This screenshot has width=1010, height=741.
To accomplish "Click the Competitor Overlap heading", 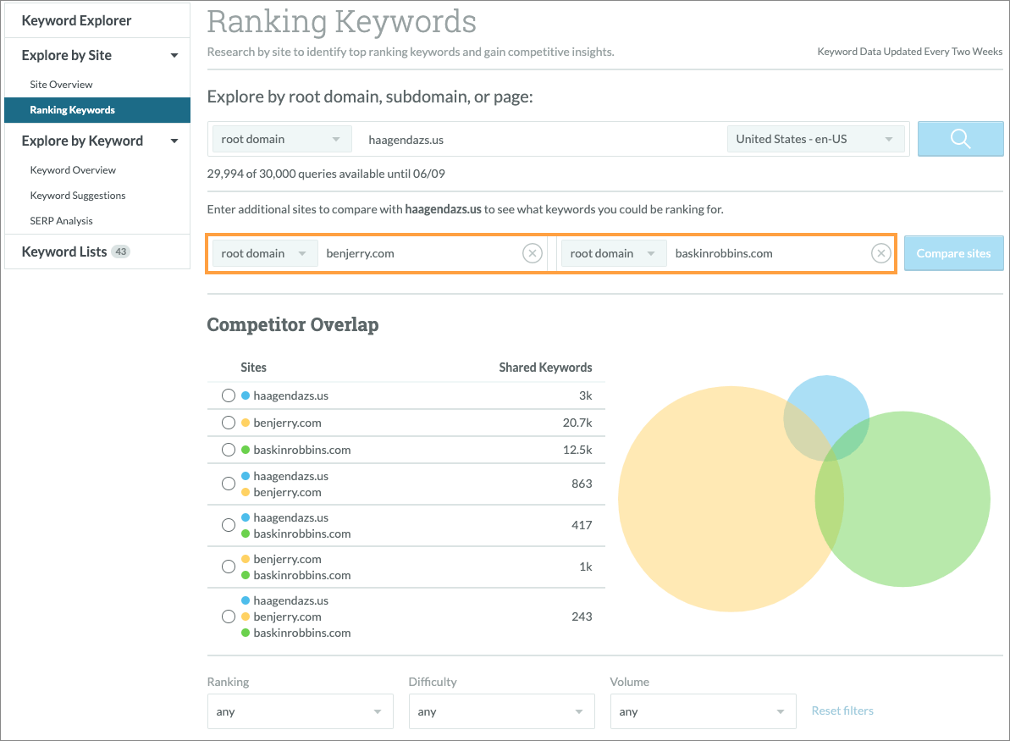I will click(292, 324).
